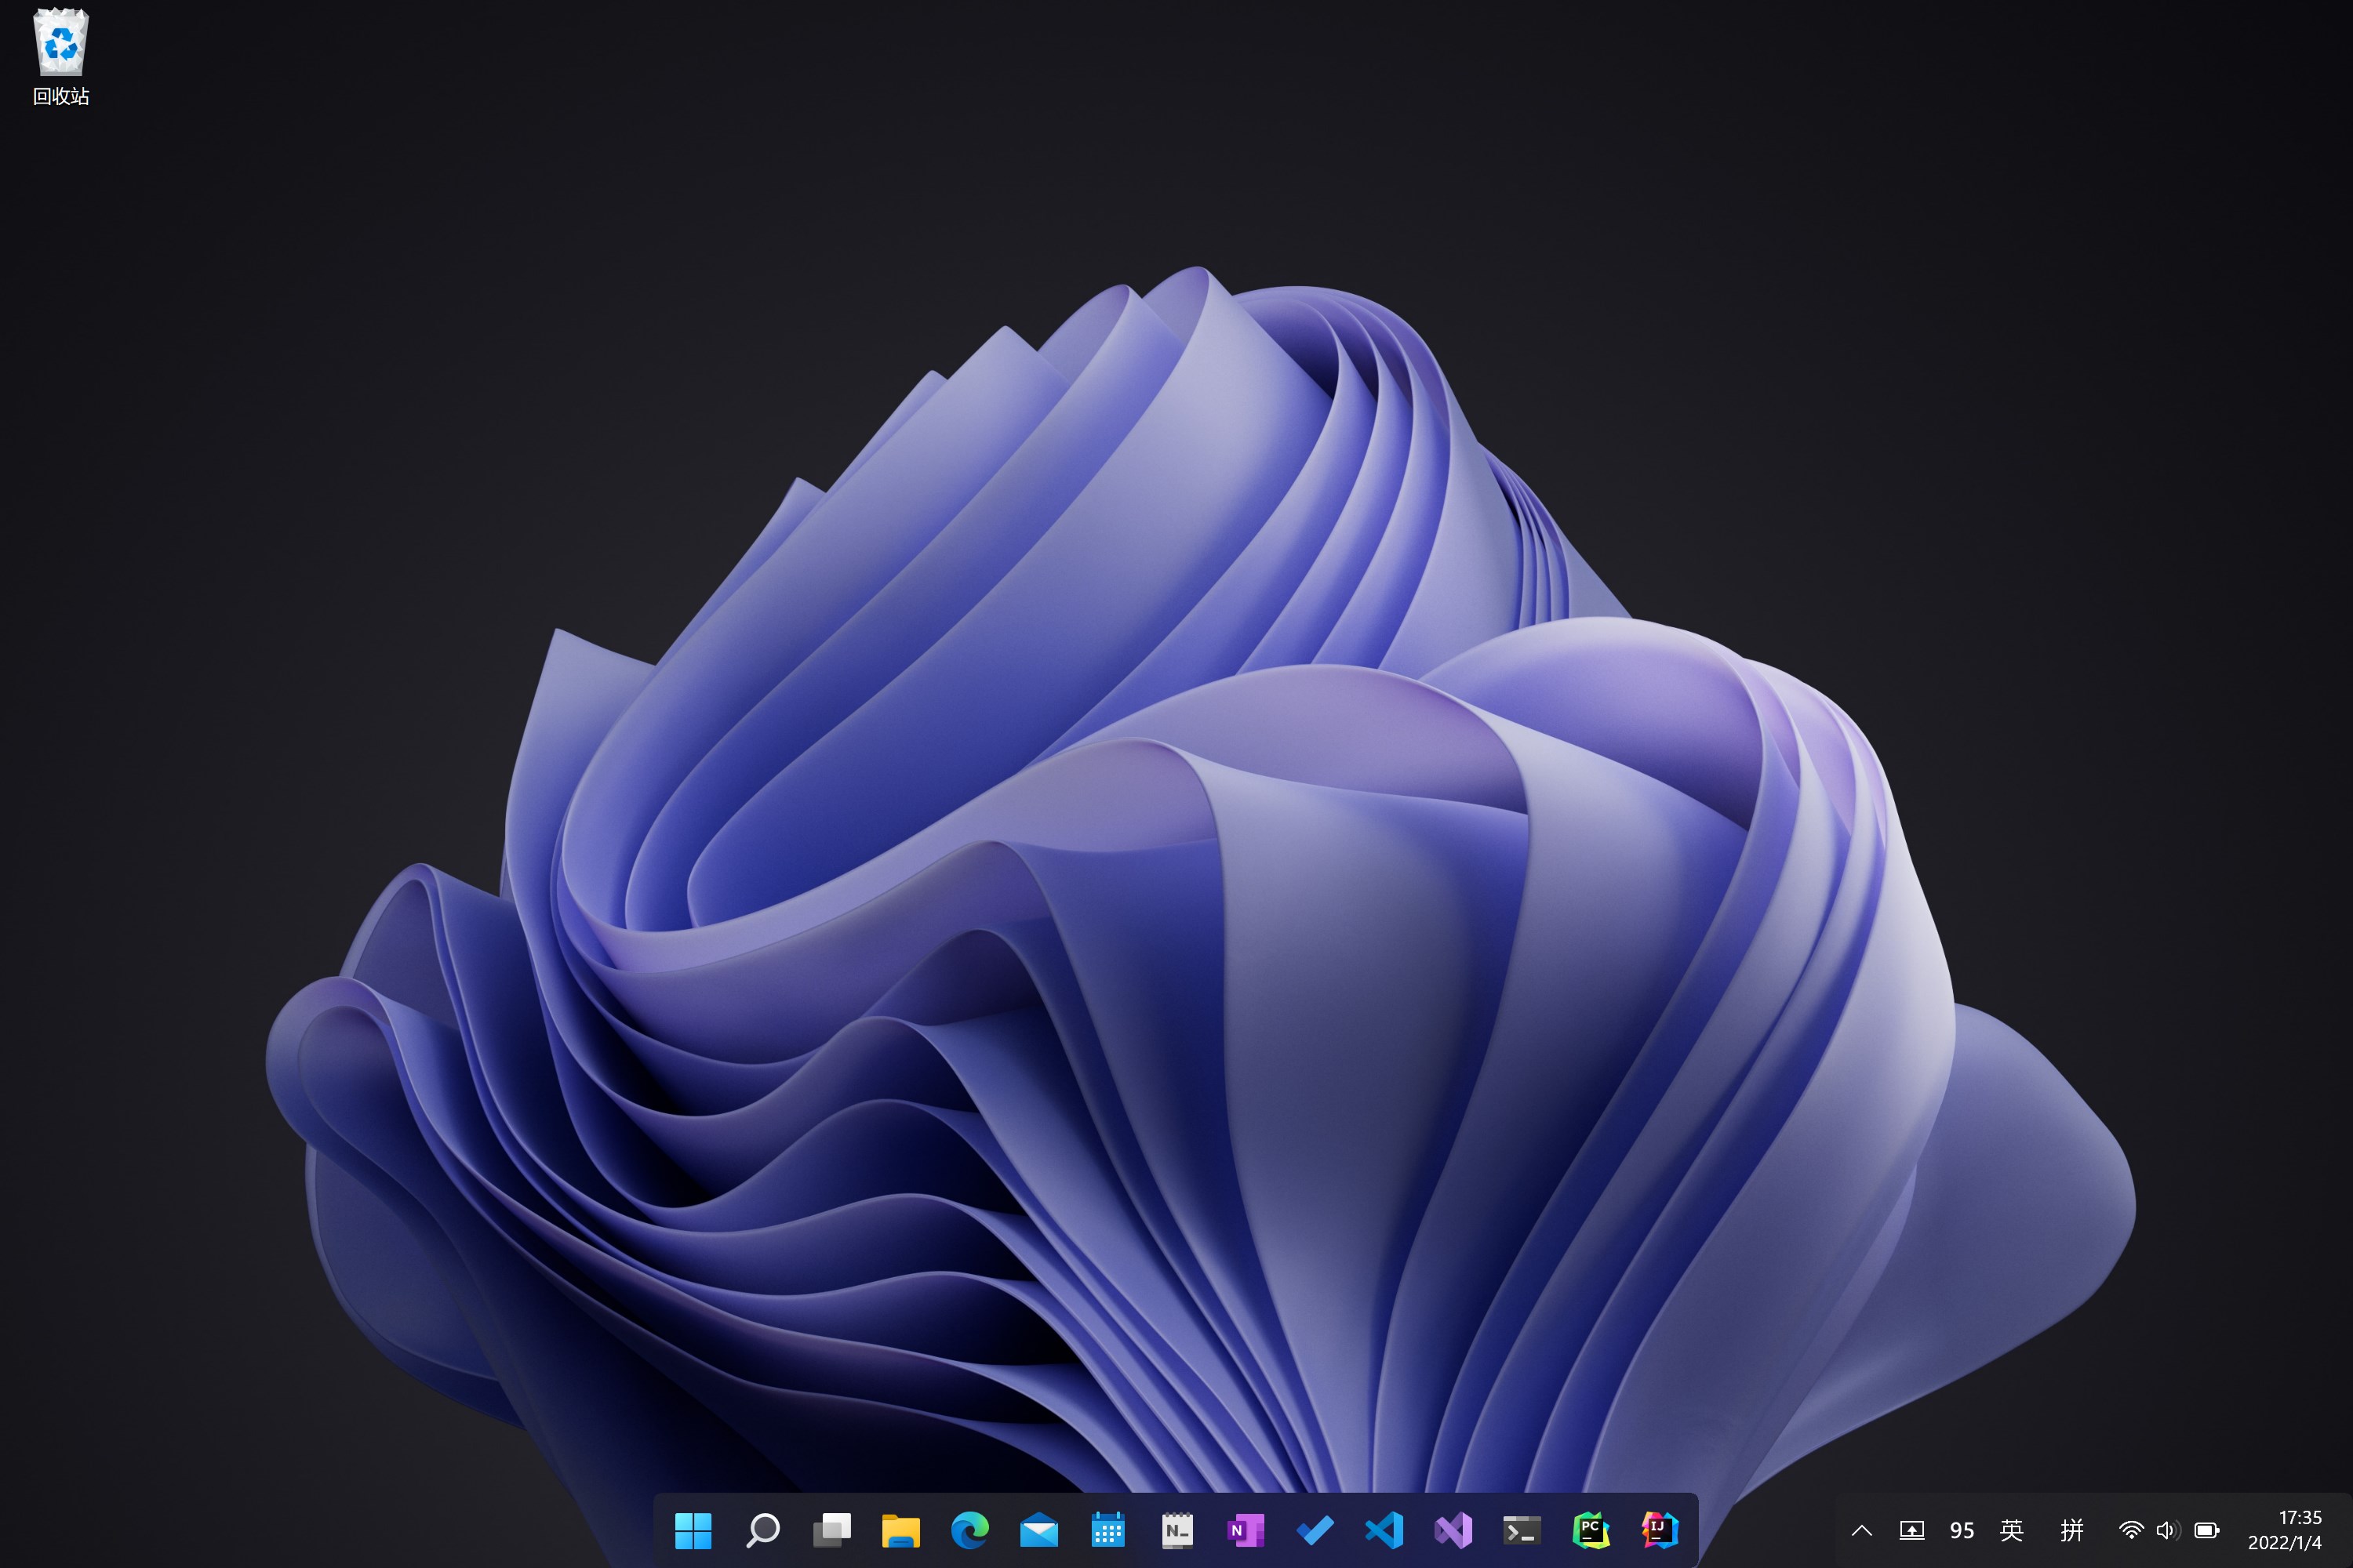
Task: Open Microsoft To Do checkmark app
Action: 1315,1529
